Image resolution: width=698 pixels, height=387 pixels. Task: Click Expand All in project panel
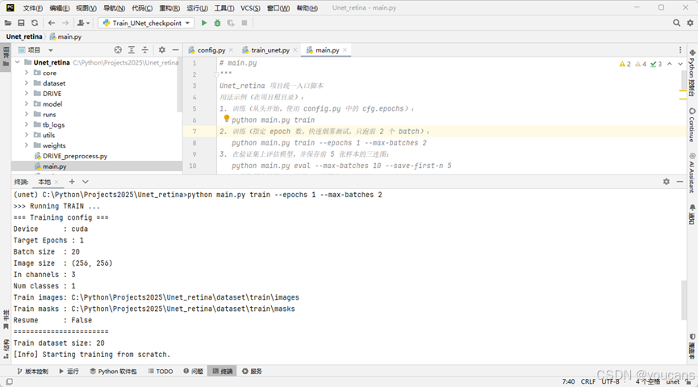click(132, 50)
